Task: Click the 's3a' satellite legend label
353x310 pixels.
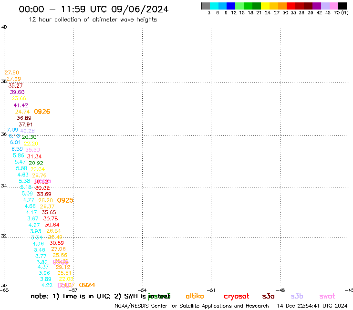Action: point(268,296)
